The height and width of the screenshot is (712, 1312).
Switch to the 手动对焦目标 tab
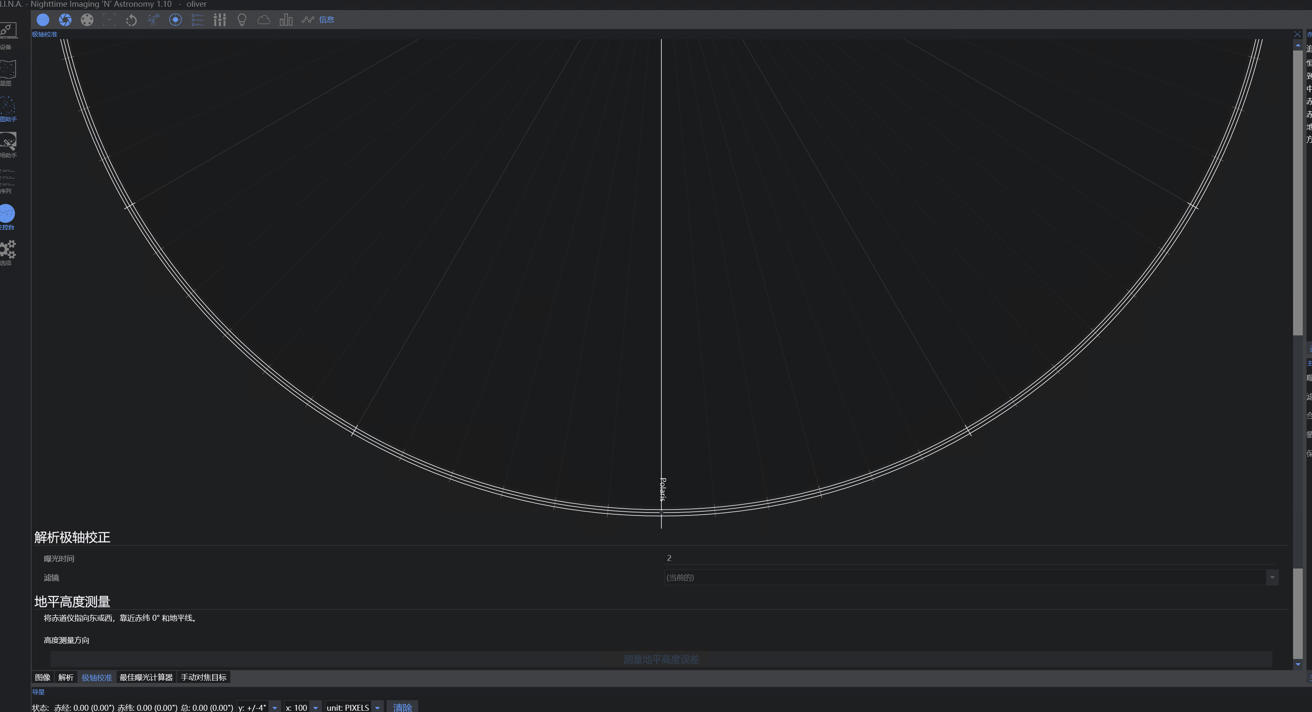pos(204,677)
